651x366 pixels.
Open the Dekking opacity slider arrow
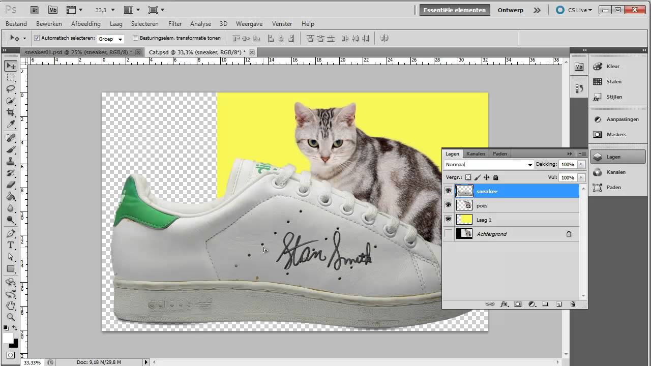(581, 165)
